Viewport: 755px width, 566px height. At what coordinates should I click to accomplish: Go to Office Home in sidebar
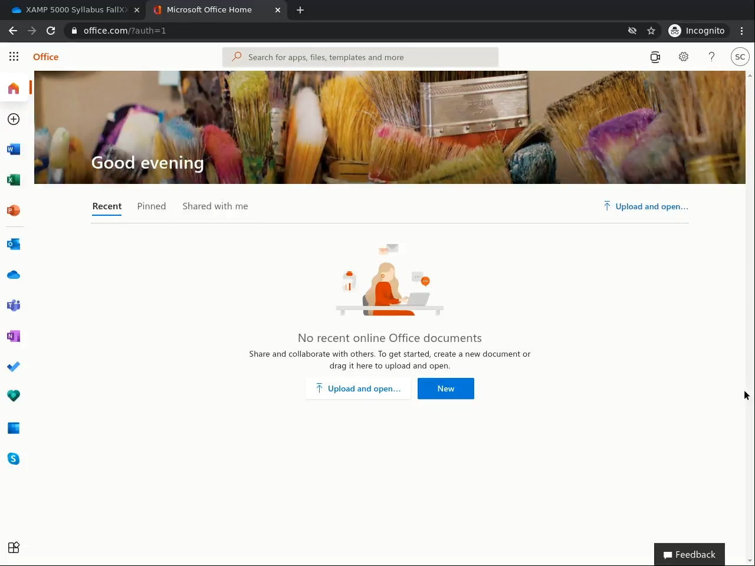14,88
